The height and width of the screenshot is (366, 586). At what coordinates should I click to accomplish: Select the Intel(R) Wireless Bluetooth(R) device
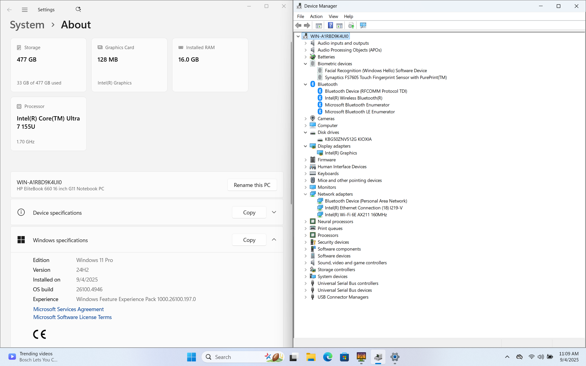353,98
